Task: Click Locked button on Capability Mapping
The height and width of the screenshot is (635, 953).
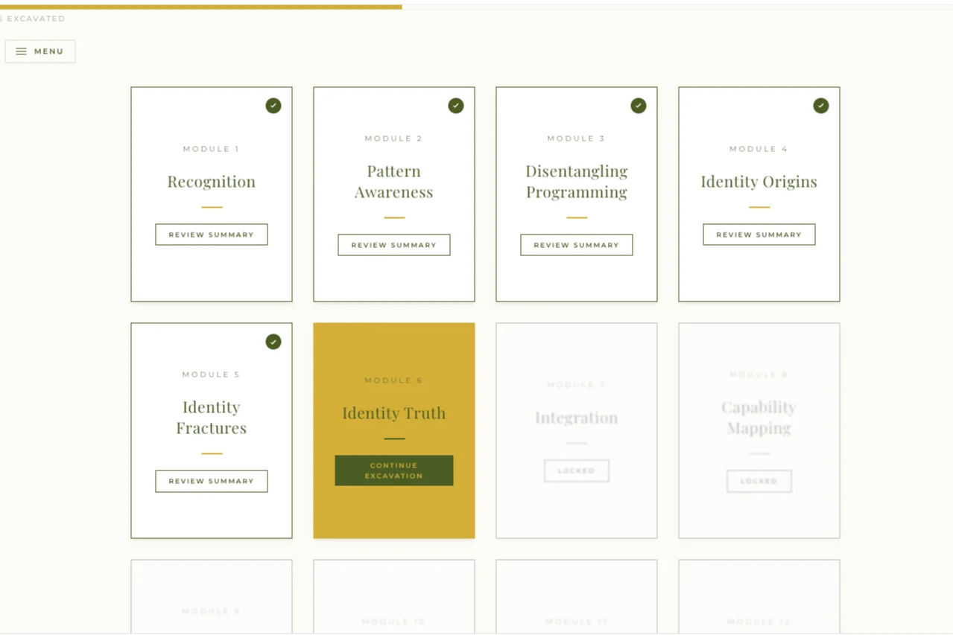Action: (759, 481)
